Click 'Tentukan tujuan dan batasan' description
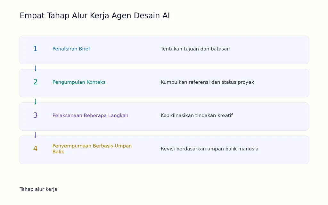This screenshot has height=205, width=328. click(195, 49)
